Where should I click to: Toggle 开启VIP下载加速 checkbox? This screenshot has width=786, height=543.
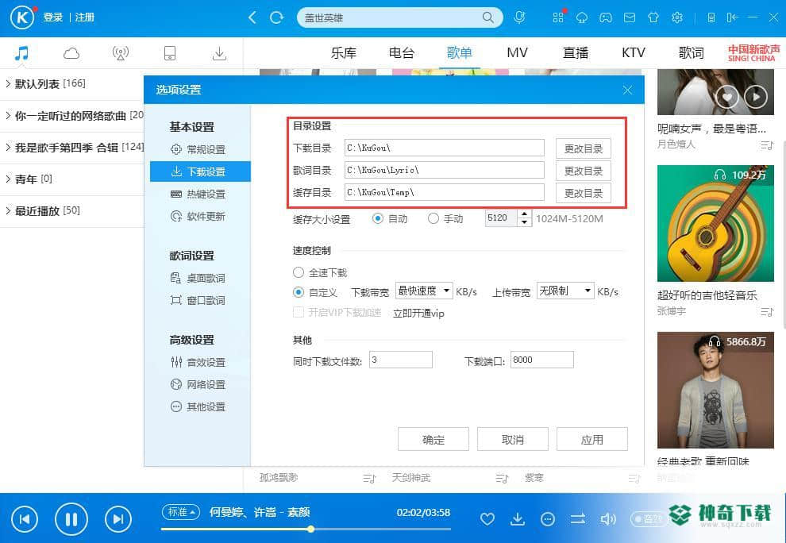coord(299,312)
